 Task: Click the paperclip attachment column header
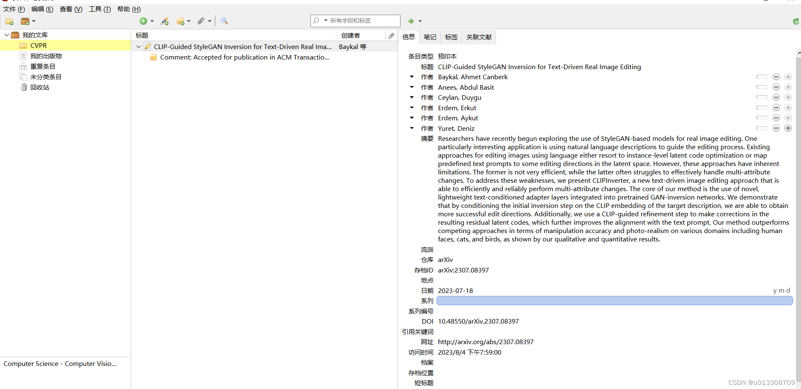click(391, 36)
